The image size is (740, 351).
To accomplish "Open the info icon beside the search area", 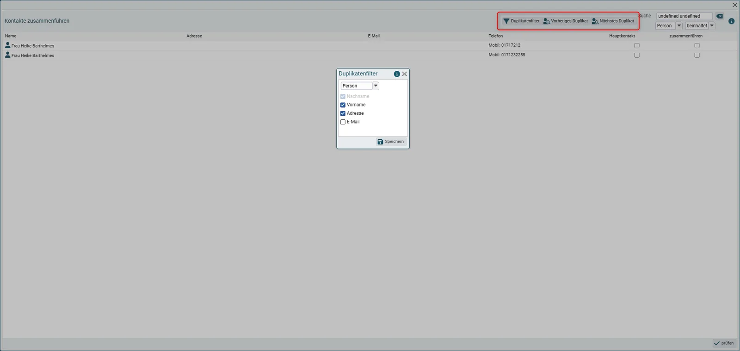I will click(x=731, y=21).
